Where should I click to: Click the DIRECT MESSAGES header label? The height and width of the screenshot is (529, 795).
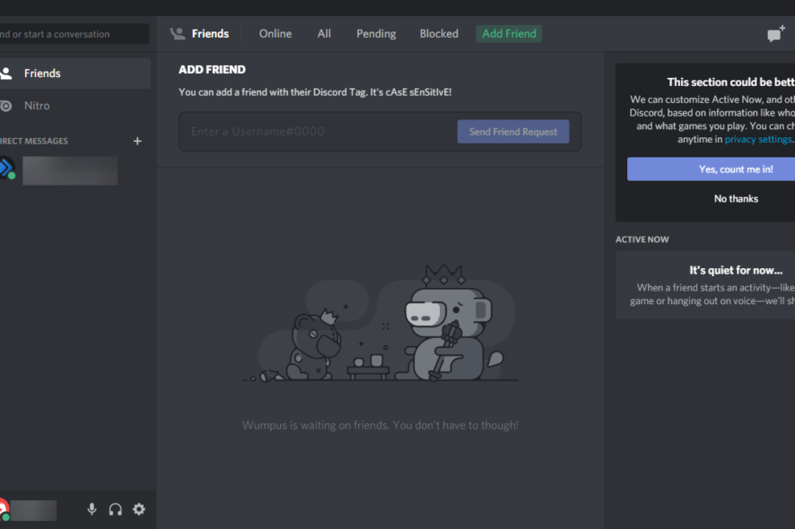34,142
